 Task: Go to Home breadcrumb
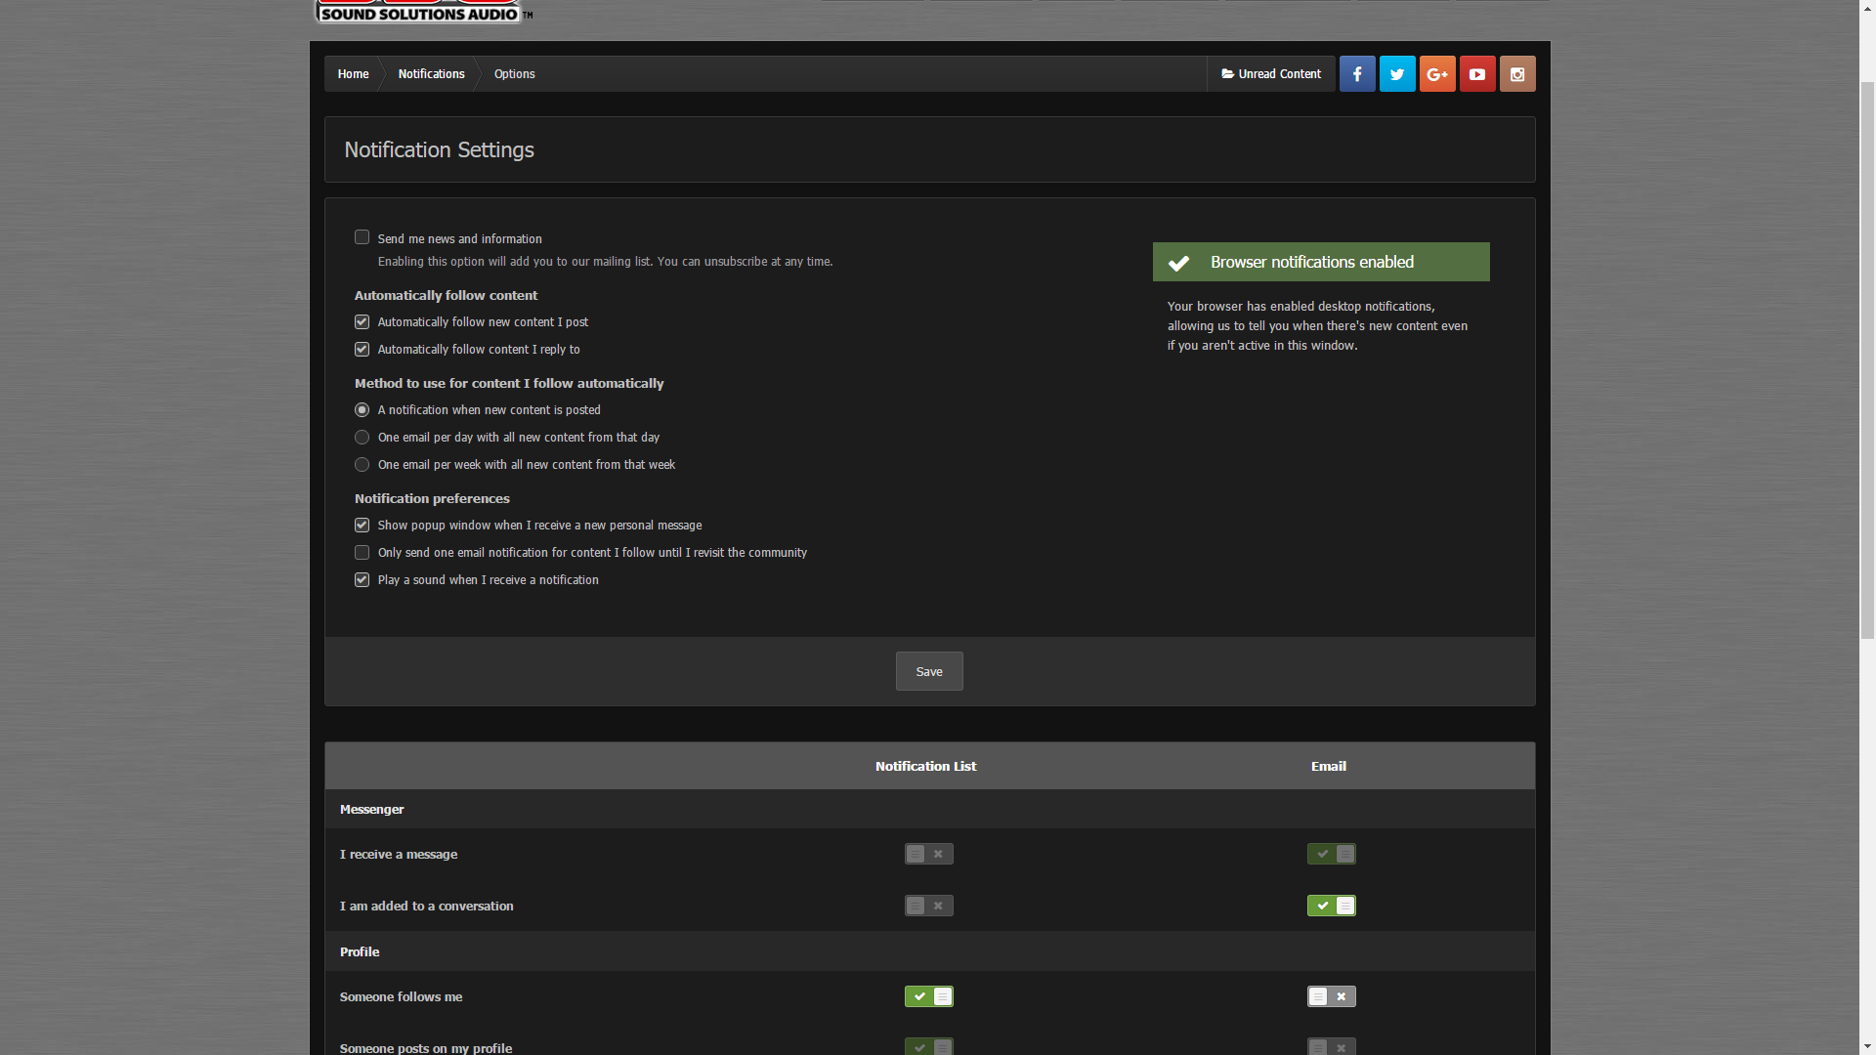pyautogui.click(x=353, y=74)
